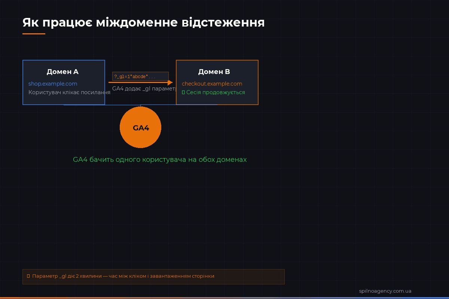Click the icon before the _gl note
Image resolution: width=449 pixels, height=299 pixels.
click(x=28, y=276)
